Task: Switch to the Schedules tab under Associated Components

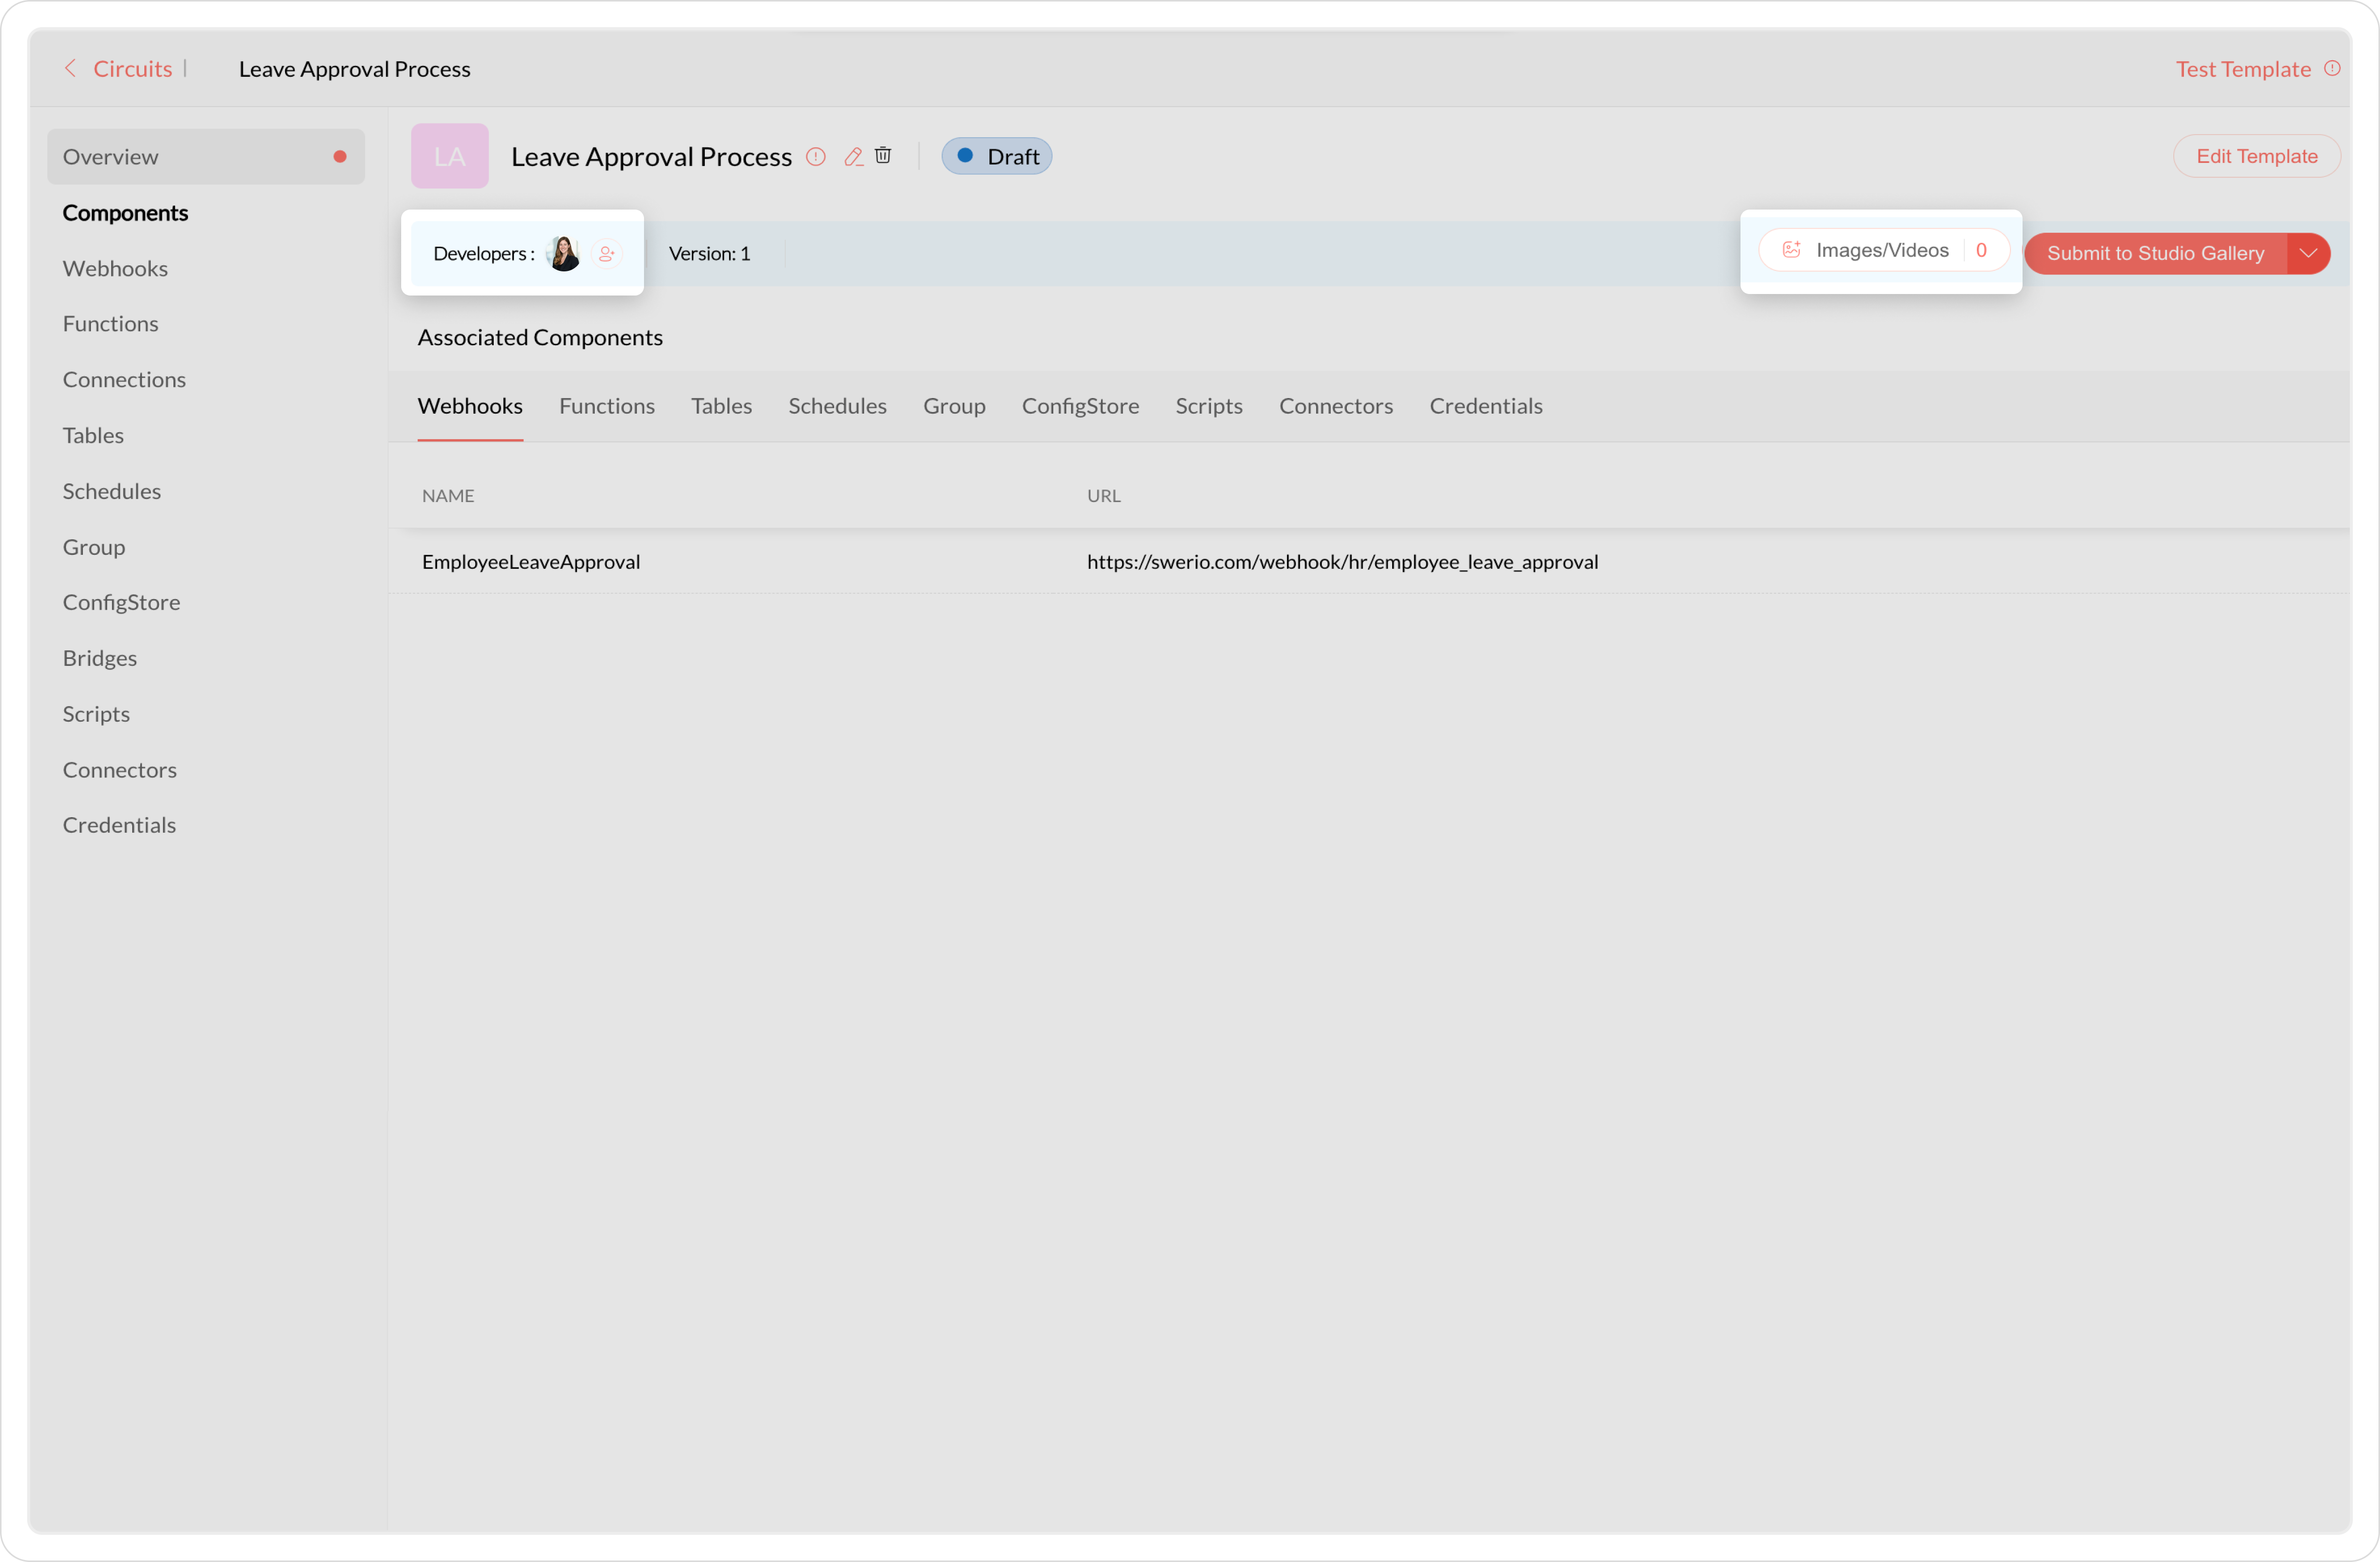Action: coord(837,406)
